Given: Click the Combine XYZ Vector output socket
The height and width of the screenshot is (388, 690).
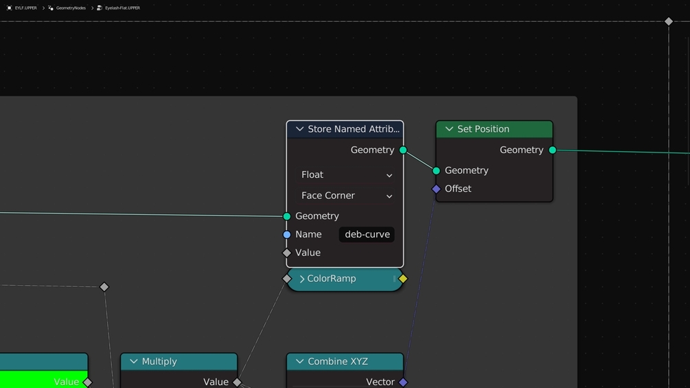Looking at the screenshot, I should point(403,382).
